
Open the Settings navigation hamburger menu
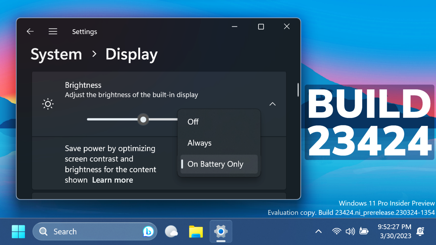tap(53, 31)
